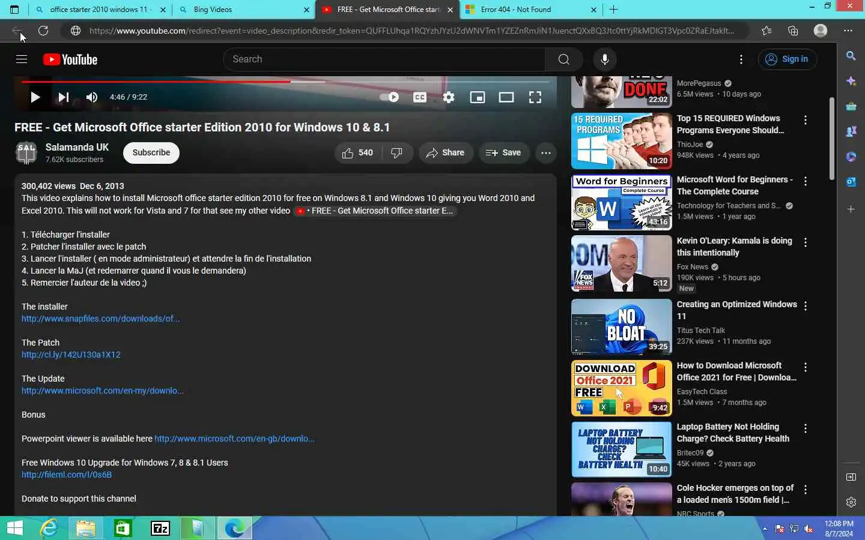Open options for Office 2021 download video
Image resolution: width=865 pixels, height=540 pixels.
tap(806, 367)
